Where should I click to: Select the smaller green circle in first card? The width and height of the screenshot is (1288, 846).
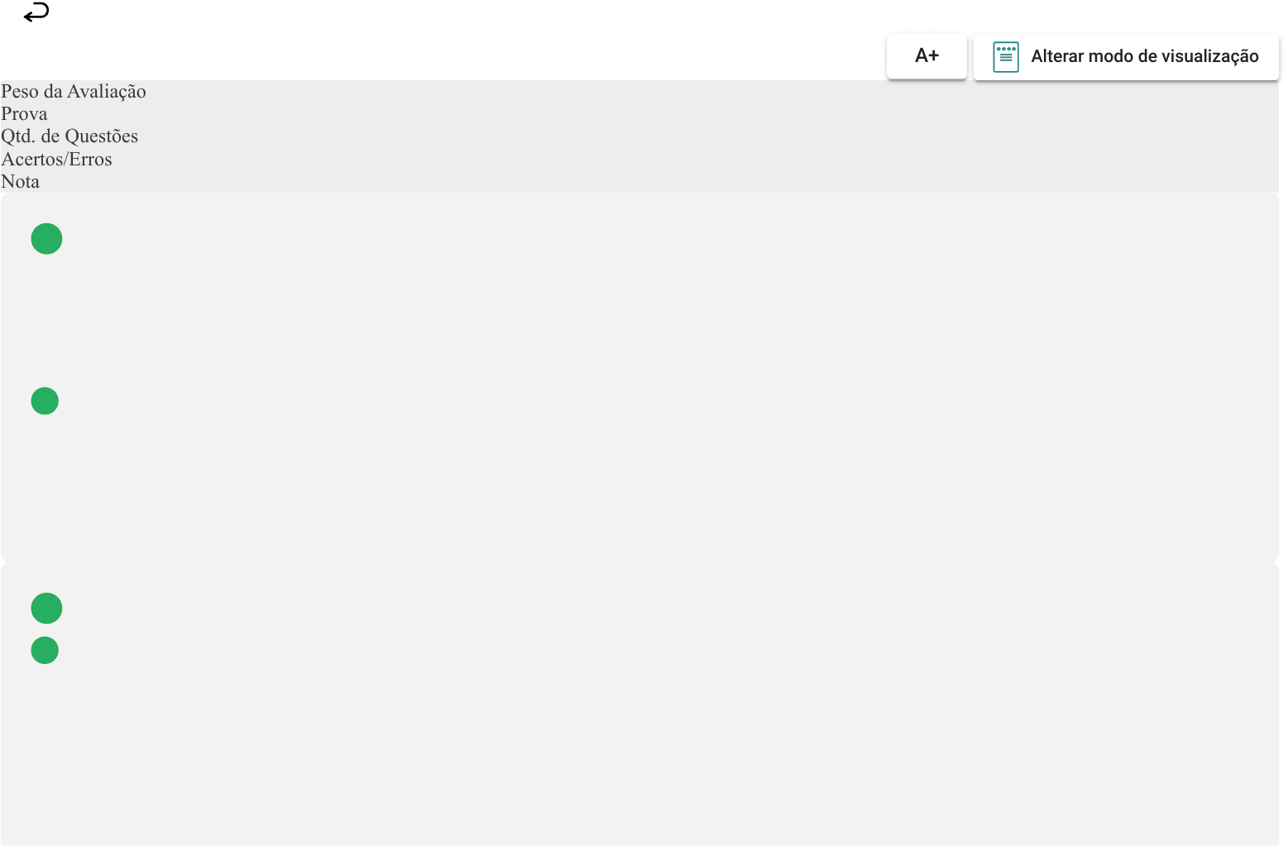pos(45,401)
